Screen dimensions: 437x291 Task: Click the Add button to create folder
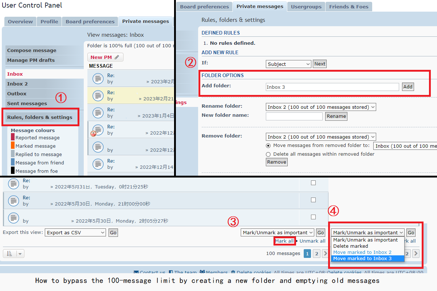tap(408, 87)
